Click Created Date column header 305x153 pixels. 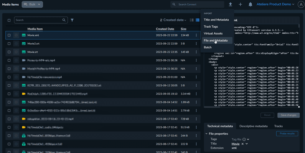point(165,29)
